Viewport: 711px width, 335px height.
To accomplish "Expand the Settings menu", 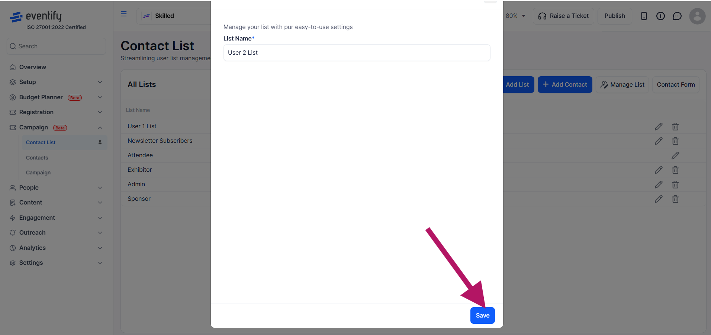I will point(56,263).
